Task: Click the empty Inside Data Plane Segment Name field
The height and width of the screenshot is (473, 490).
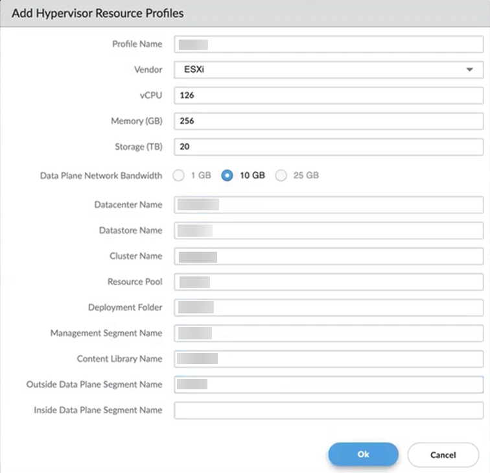Action: tap(328, 411)
